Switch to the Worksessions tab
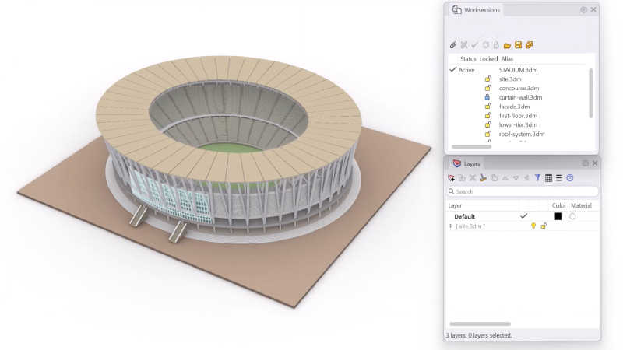The image size is (623, 350). 477,10
